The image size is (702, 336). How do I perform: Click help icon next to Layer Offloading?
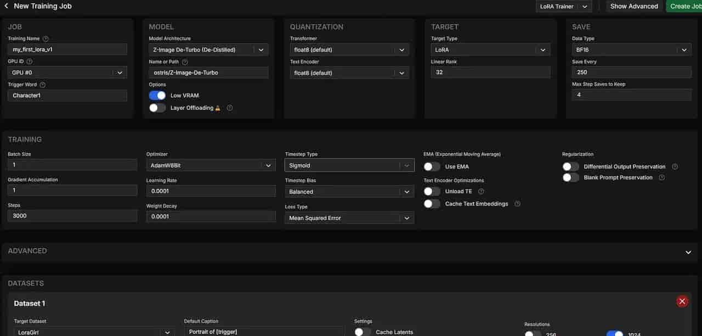coord(230,108)
